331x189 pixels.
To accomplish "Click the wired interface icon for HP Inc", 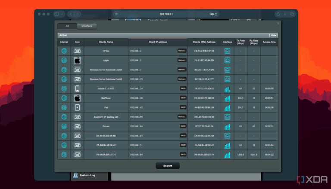I will point(227,51).
